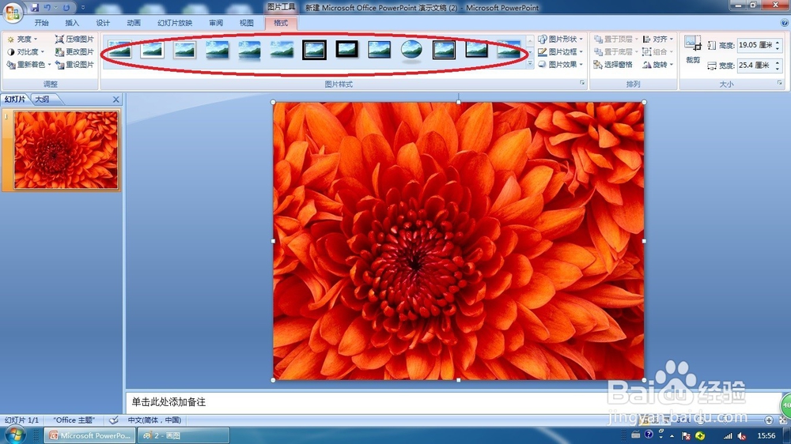This screenshot has height=444, width=791.
Task: Apply the oval picture style
Action: (x=411, y=50)
